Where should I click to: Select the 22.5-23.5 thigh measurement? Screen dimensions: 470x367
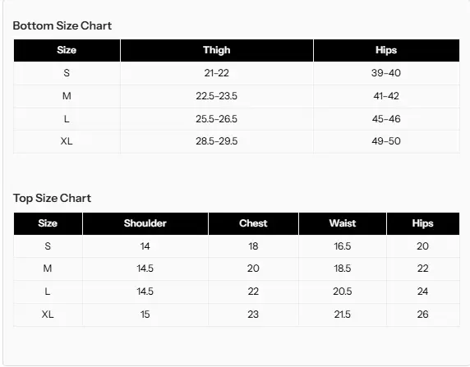(217, 96)
